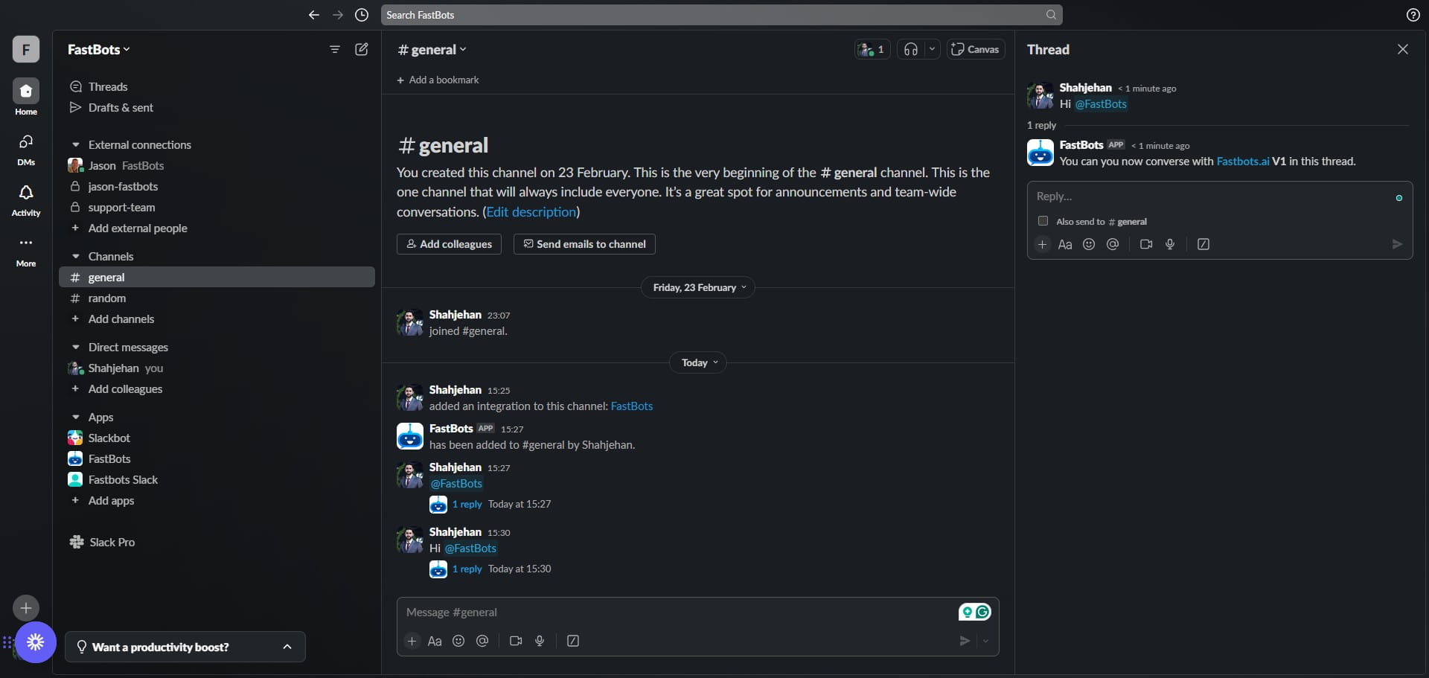Click the FastBots workspace F tile
Image resolution: width=1429 pixels, height=678 pixels.
(26, 49)
